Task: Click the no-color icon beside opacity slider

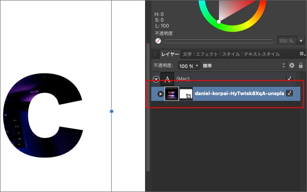Action: point(158,41)
